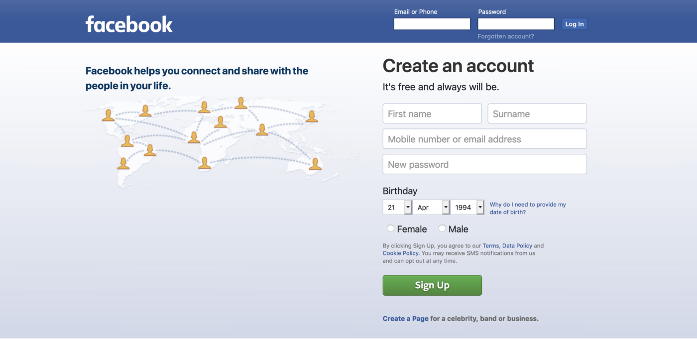Image resolution: width=697 pixels, height=340 pixels.
Task: Open the Data Policy link
Action: coord(517,246)
